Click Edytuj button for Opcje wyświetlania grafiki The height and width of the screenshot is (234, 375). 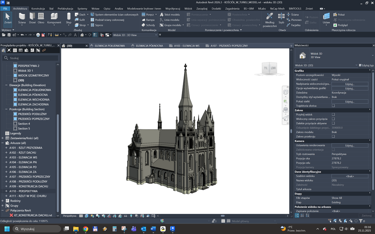tap(350, 88)
